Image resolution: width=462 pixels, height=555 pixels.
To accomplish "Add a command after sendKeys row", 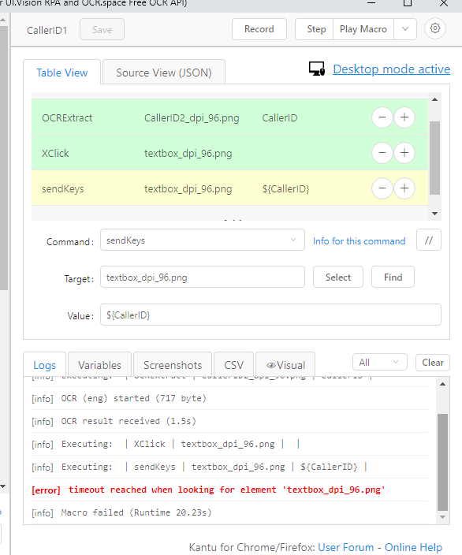I will click(x=404, y=188).
